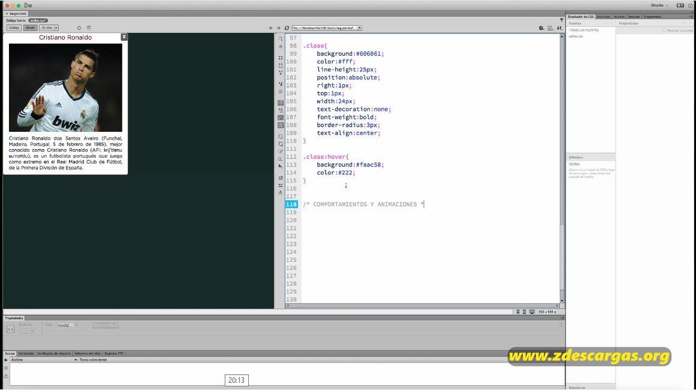Select estilos.css in Fuentes list
The height and width of the screenshot is (390, 696).
576,37
